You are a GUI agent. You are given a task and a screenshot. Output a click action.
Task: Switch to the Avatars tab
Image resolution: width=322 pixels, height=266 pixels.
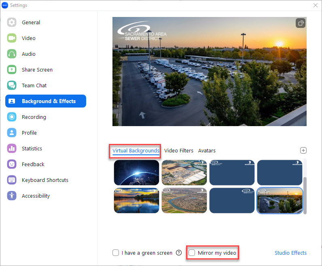207,151
